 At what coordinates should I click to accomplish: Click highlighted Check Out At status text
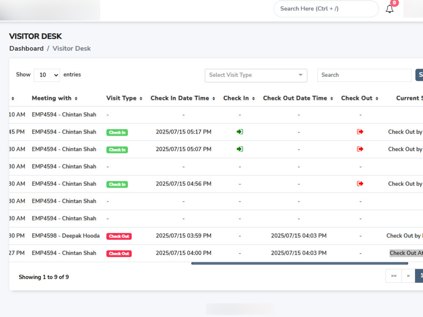[x=406, y=253]
